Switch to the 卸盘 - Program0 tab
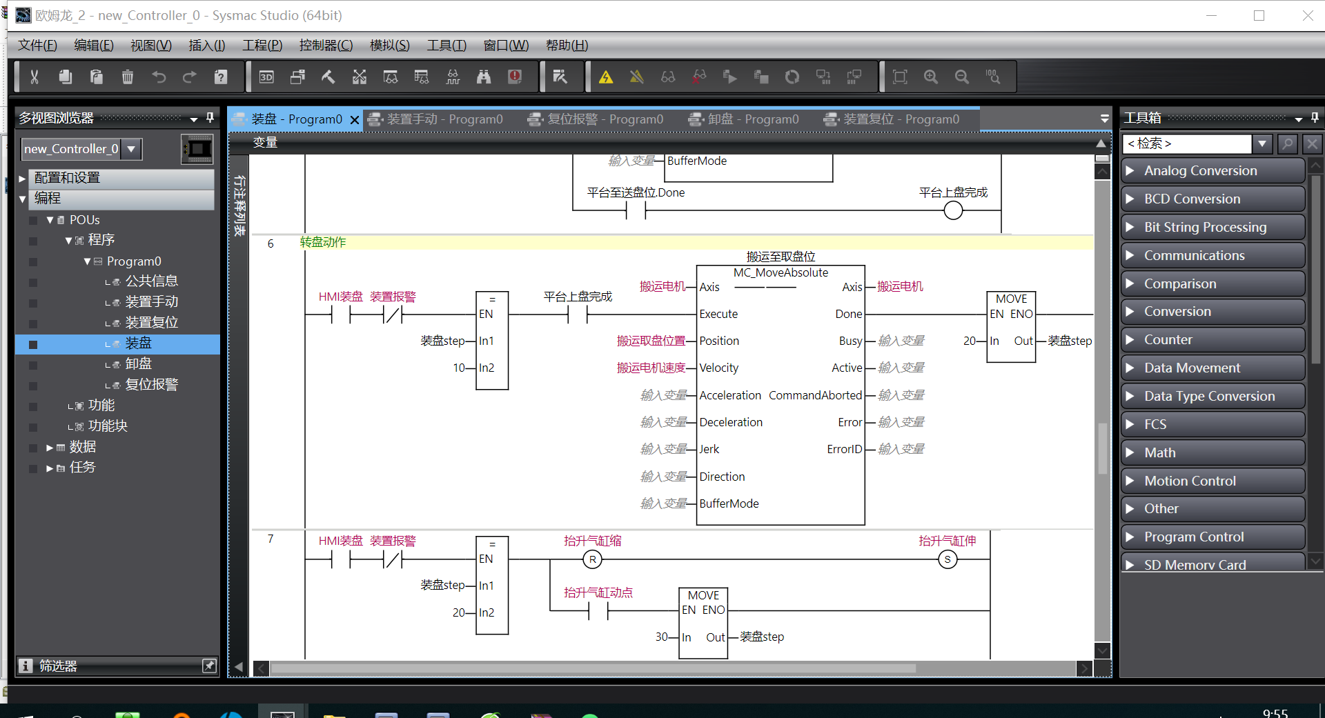The height and width of the screenshot is (718, 1325). click(x=753, y=119)
